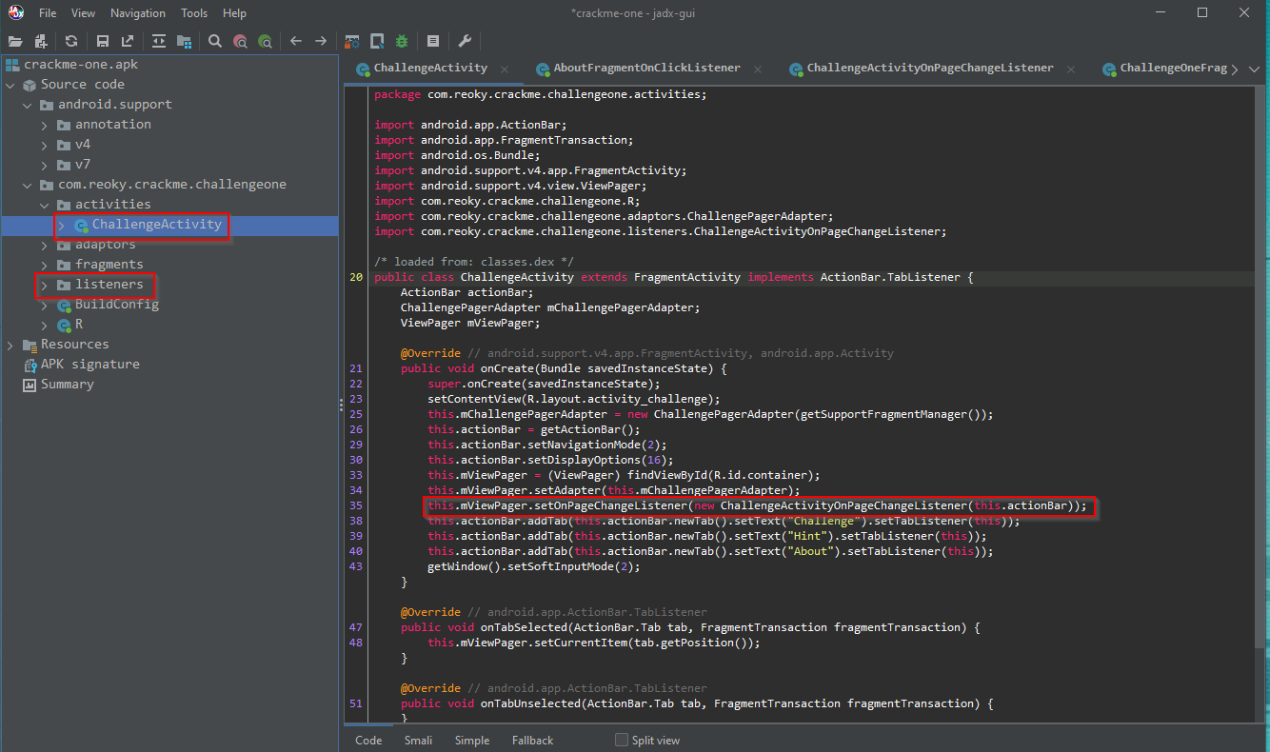Image resolution: width=1270 pixels, height=752 pixels.
Task: Expand the annotation package
Action: pos(45,125)
